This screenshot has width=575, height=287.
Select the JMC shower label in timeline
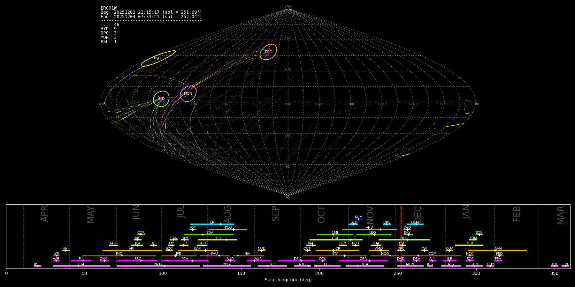coord(119,254)
